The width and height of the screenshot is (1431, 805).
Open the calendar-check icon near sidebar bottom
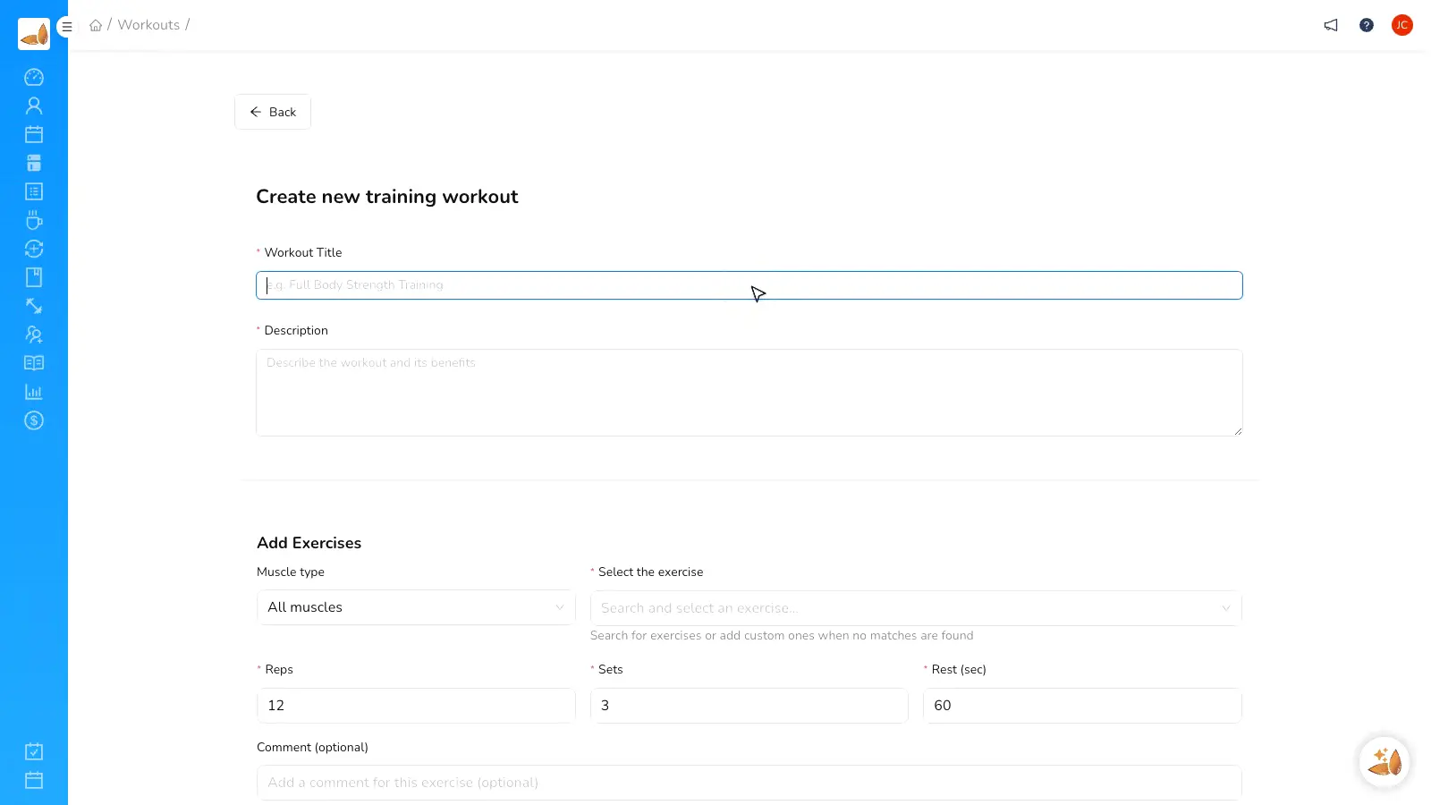[x=34, y=751]
